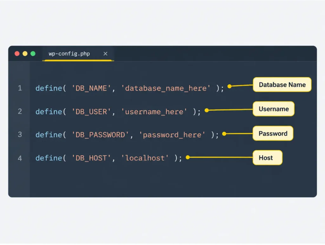Click line number 4 in the gutter
This screenshot has height=245, width=325.
[x=20, y=158]
